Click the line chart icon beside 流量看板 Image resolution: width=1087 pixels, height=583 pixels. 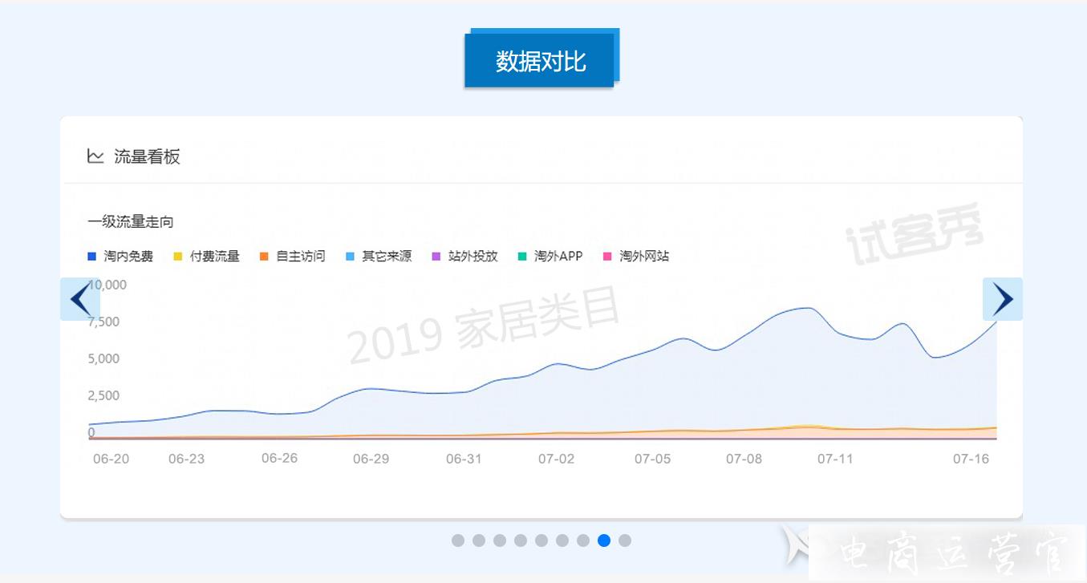95,156
